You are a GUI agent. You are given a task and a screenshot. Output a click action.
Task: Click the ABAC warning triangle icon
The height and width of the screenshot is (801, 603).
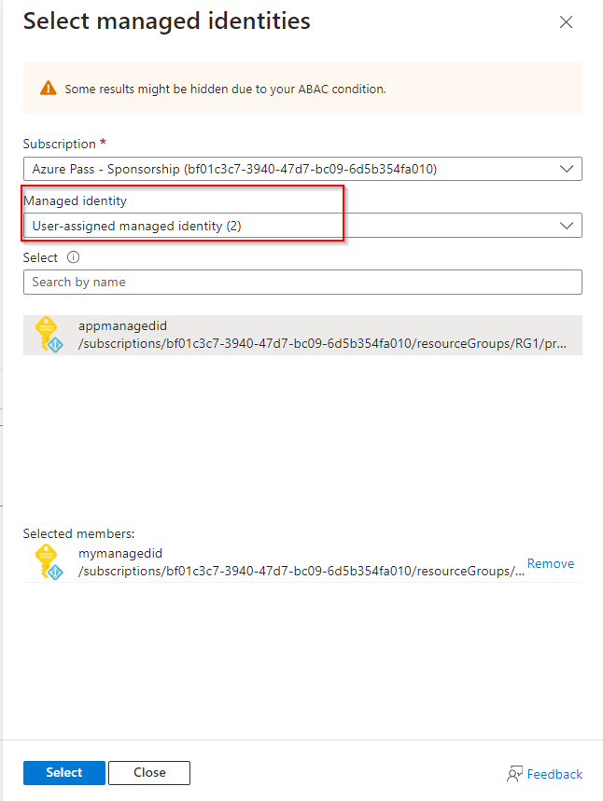48,89
